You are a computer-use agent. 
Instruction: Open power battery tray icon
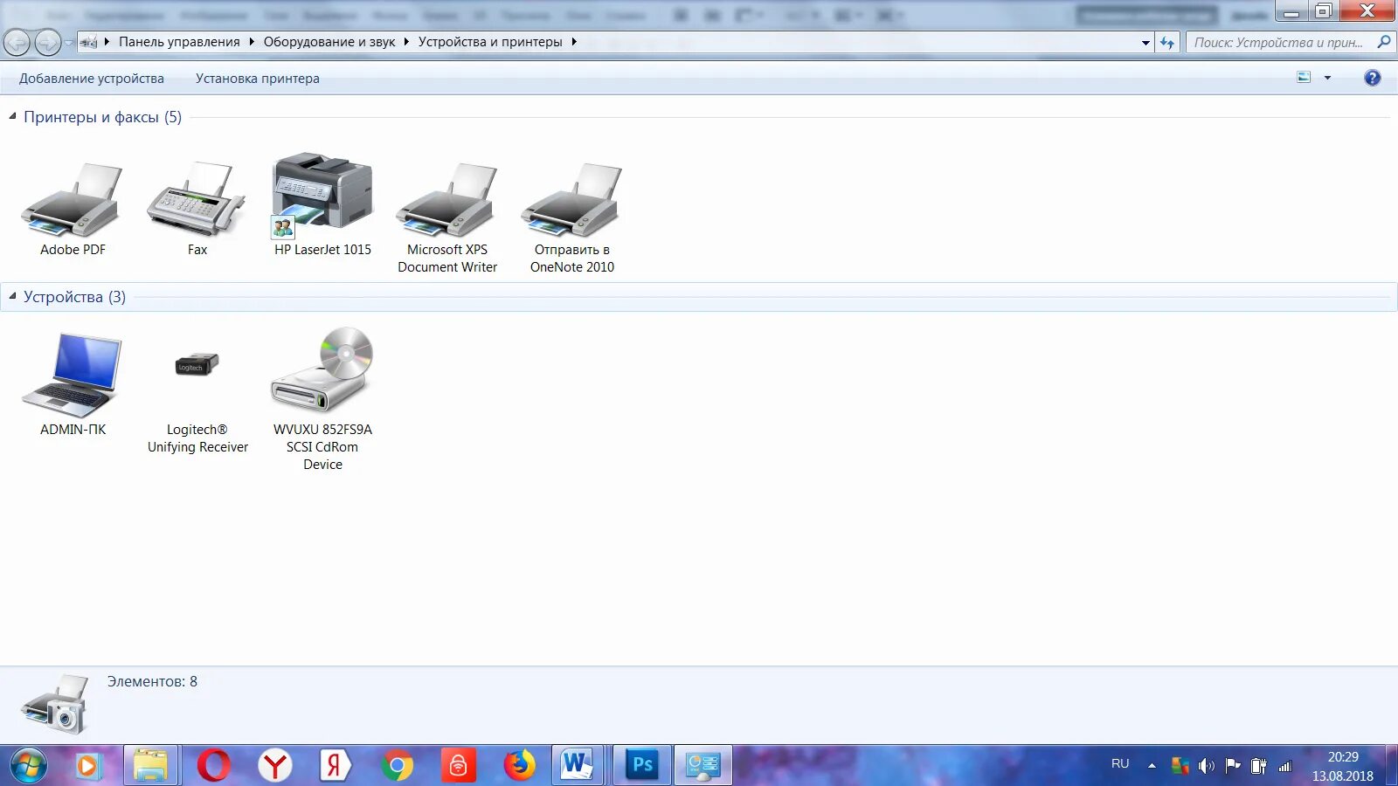(x=1258, y=766)
